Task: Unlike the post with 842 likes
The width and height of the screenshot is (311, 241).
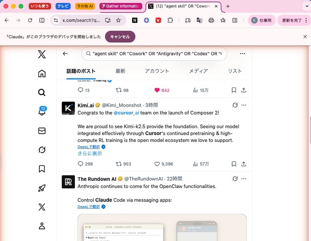Action: coord(157,90)
